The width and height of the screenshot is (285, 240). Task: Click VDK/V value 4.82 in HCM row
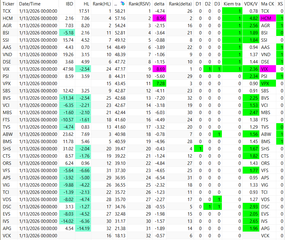point(251,18)
